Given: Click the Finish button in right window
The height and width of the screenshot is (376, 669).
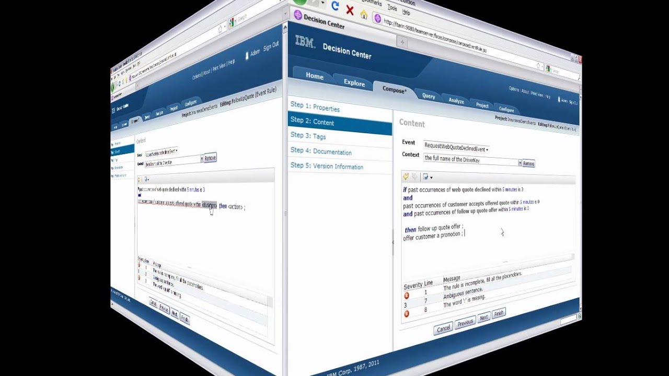Looking at the screenshot, I should 499,313.
